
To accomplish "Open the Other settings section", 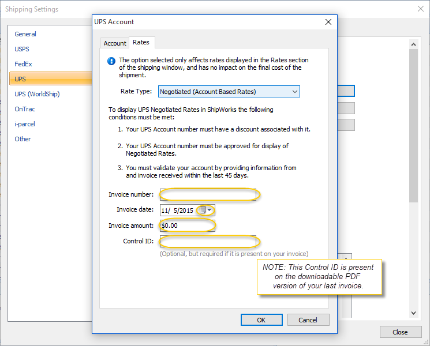I will point(23,139).
